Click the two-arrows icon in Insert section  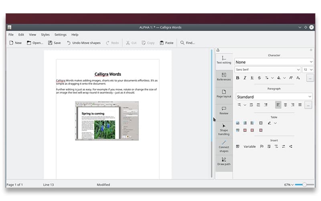coord(284,146)
